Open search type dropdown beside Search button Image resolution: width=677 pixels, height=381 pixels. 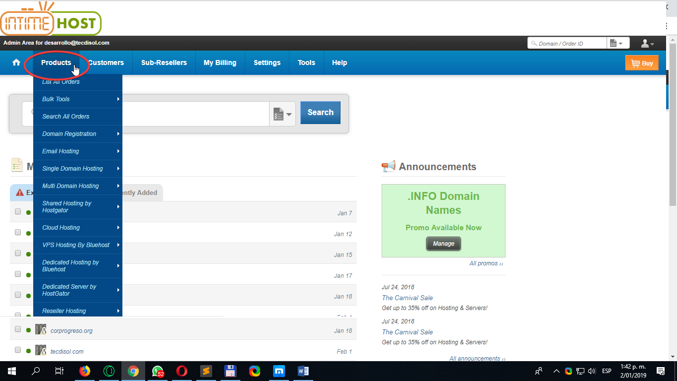click(x=282, y=114)
